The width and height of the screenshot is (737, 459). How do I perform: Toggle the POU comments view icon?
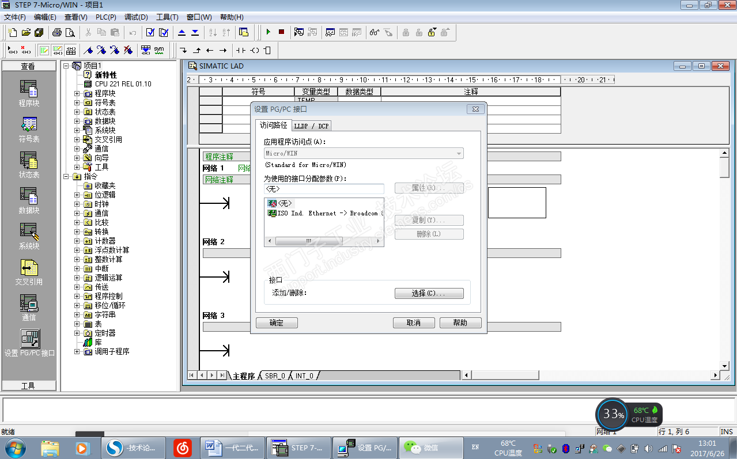click(44, 50)
